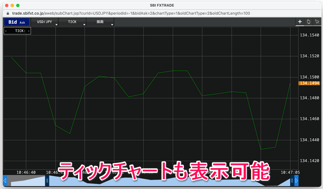Click the browser URL address bar

click(x=131, y=13)
